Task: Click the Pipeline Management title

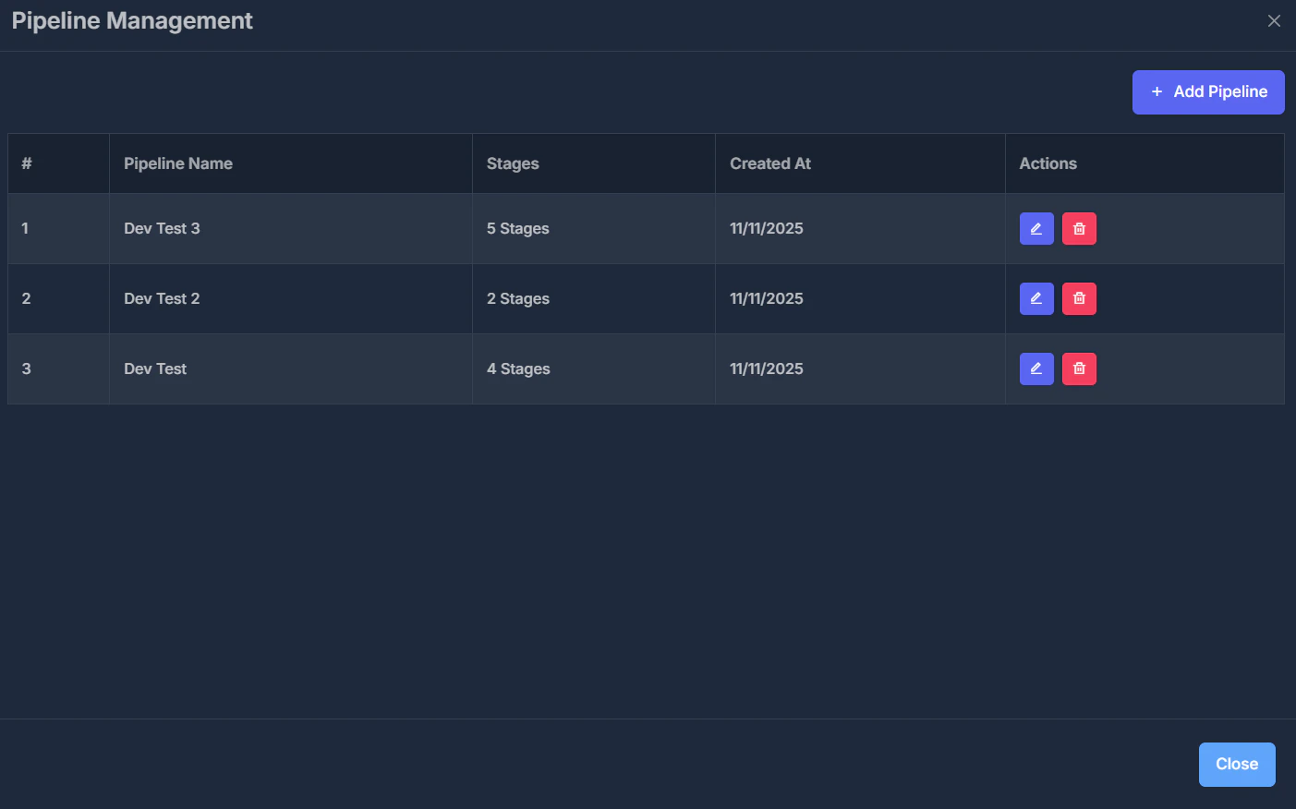Action: [x=131, y=20]
